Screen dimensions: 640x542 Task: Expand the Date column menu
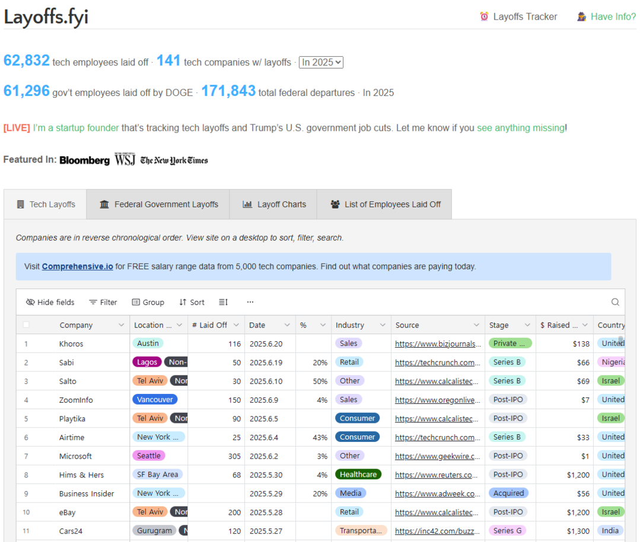pyautogui.click(x=287, y=325)
